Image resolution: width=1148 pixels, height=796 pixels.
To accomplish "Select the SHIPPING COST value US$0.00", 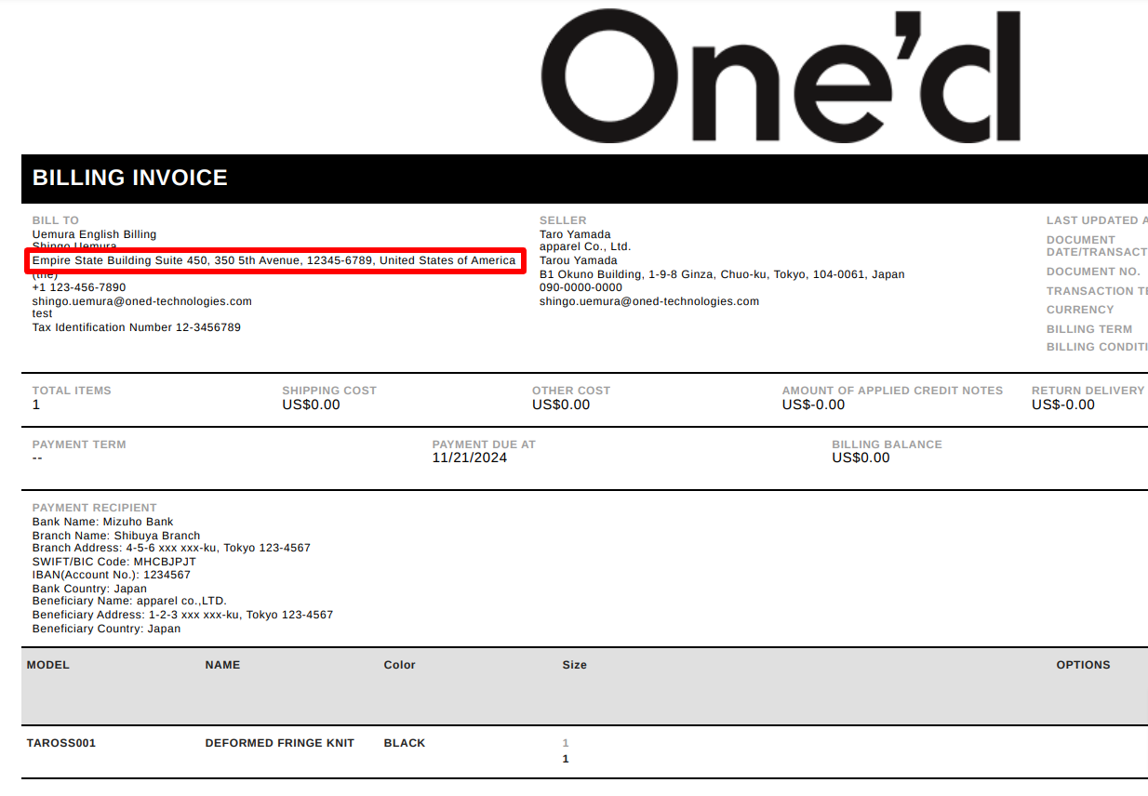I will [x=312, y=405].
